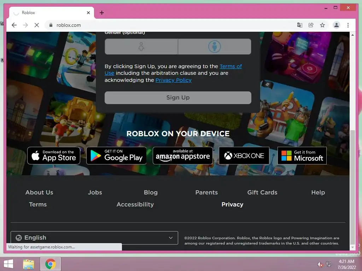Click the translate page icon
This screenshot has height=271, width=362.
(x=300, y=25)
